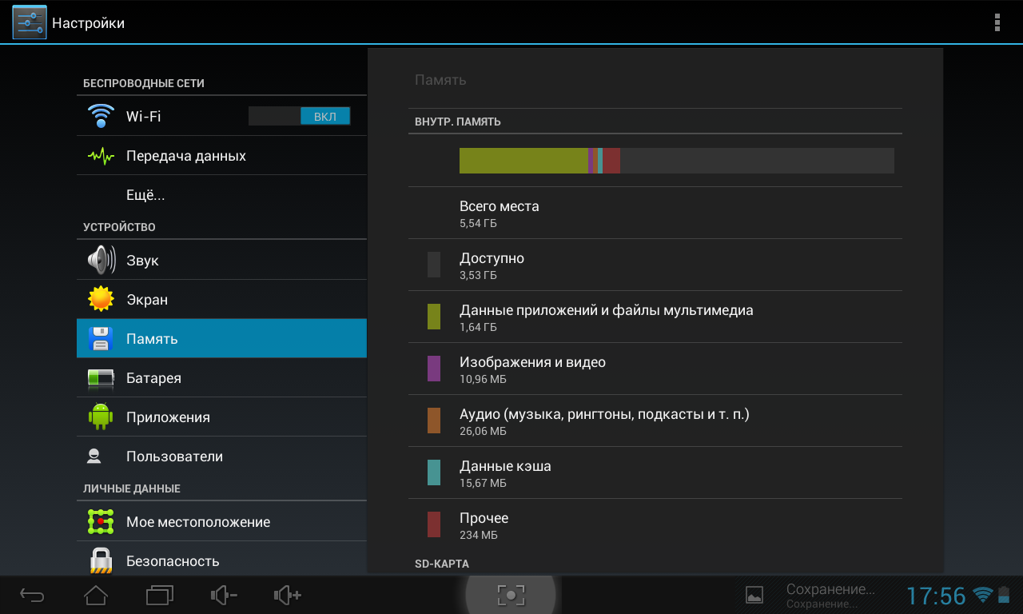Screen dimensions: 1023x614
Task: Tap the volume up button
Action: pos(287,595)
